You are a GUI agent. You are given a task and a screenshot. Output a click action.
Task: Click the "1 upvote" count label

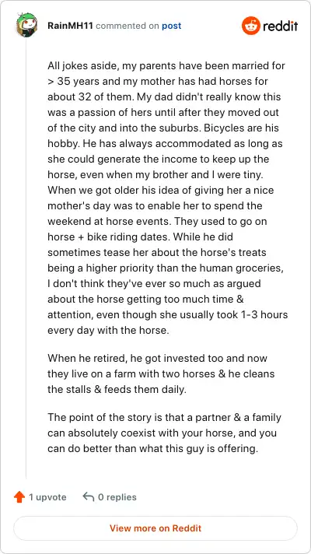(47, 497)
